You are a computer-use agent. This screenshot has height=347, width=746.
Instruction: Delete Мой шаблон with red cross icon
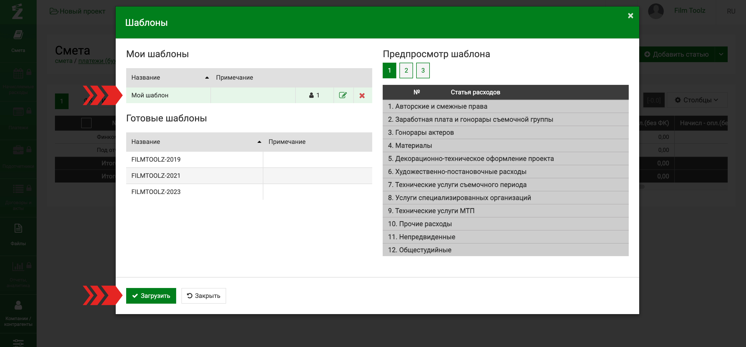[x=362, y=95]
